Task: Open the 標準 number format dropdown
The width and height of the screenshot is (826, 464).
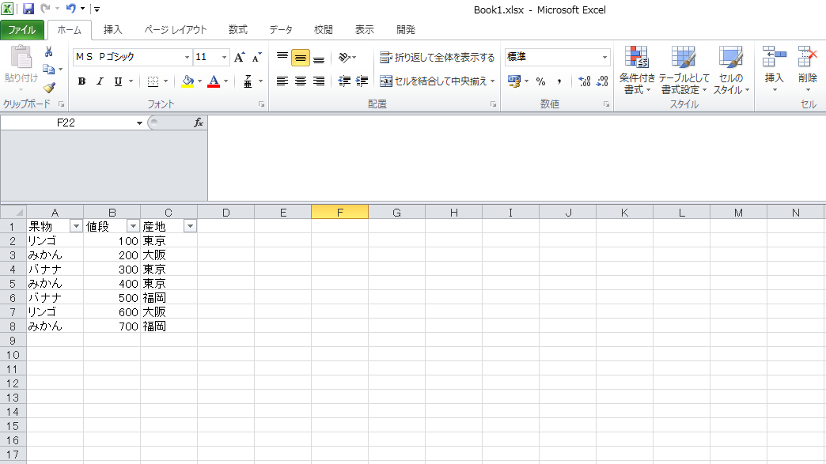Action: [604, 57]
